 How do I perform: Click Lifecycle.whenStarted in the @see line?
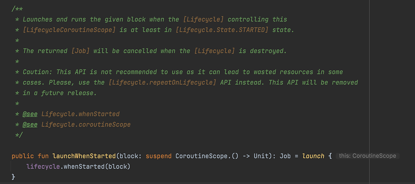point(80,114)
